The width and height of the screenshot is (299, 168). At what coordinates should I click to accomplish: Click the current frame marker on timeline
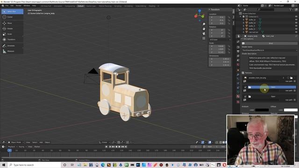click(x=9, y=150)
